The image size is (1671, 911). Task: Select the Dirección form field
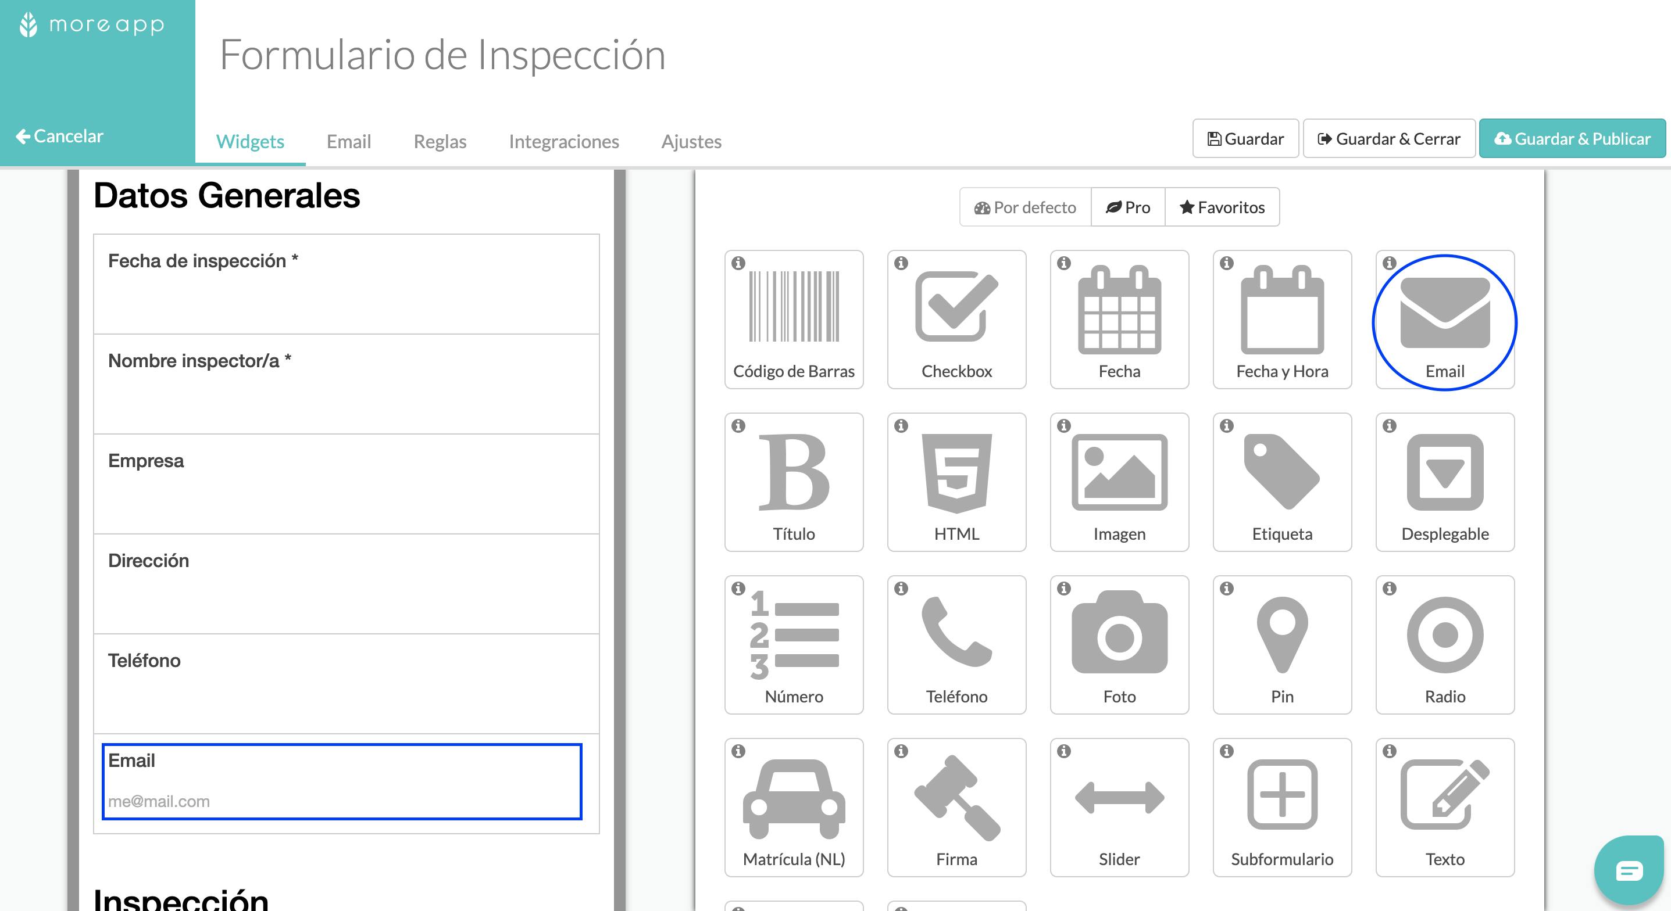click(x=347, y=583)
